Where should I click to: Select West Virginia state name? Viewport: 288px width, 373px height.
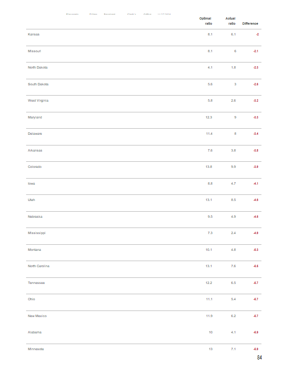click(38, 101)
